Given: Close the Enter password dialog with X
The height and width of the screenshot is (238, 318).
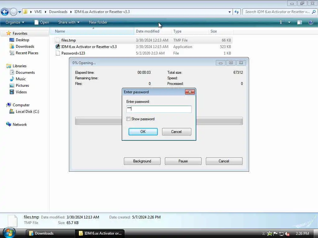Looking at the screenshot, I should point(190,92).
